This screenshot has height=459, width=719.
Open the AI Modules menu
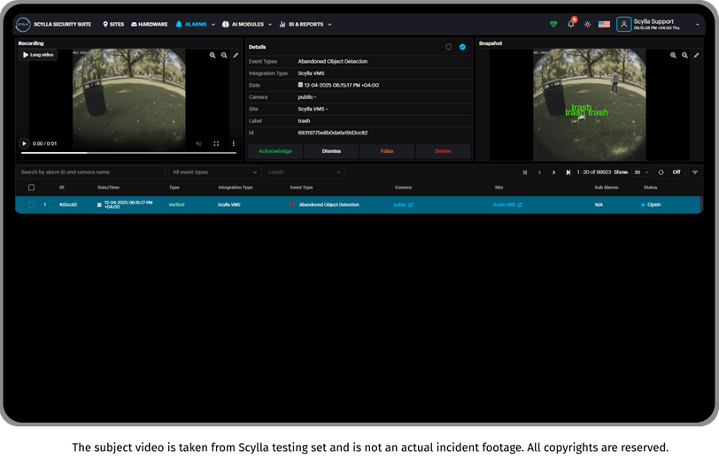click(247, 24)
